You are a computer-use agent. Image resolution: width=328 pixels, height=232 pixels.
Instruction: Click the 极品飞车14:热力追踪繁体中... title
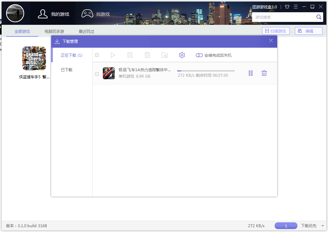point(145,70)
